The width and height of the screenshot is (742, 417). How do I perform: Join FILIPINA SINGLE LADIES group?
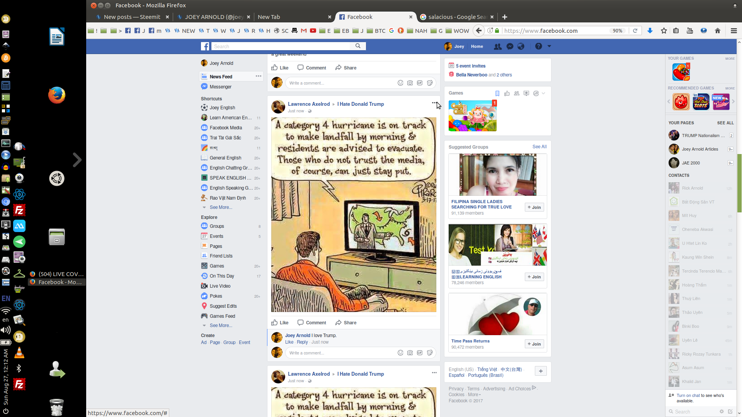tap(534, 207)
